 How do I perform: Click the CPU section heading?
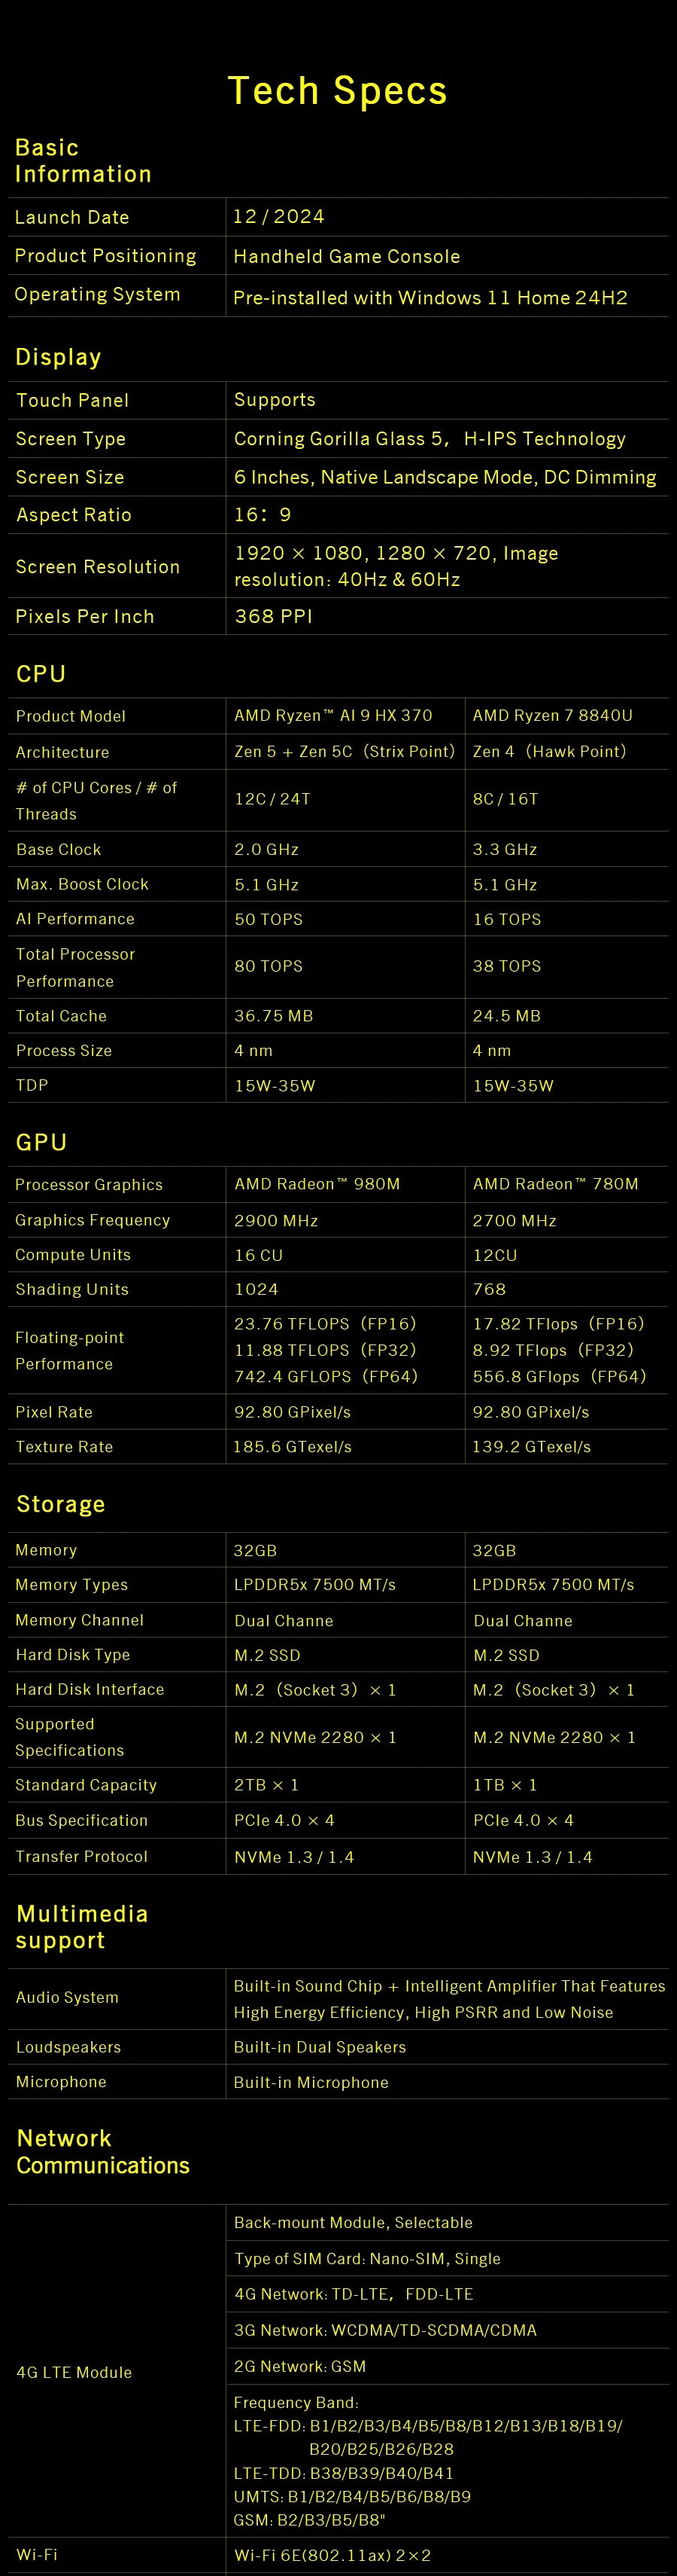pos(41,674)
